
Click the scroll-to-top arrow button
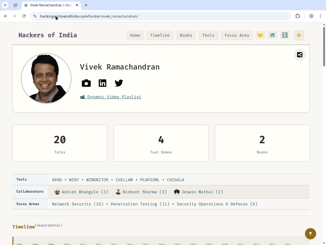click(310, 234)
